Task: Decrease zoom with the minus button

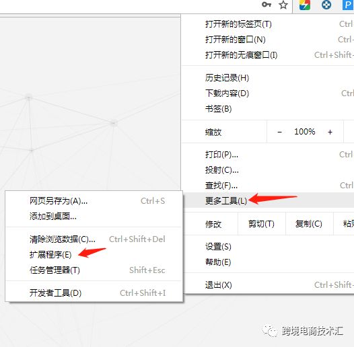Action: click(279, 132)
